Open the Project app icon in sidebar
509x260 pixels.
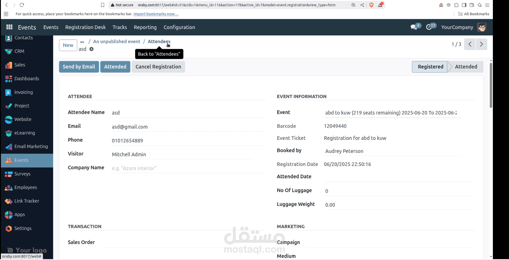tap(9, 106)
